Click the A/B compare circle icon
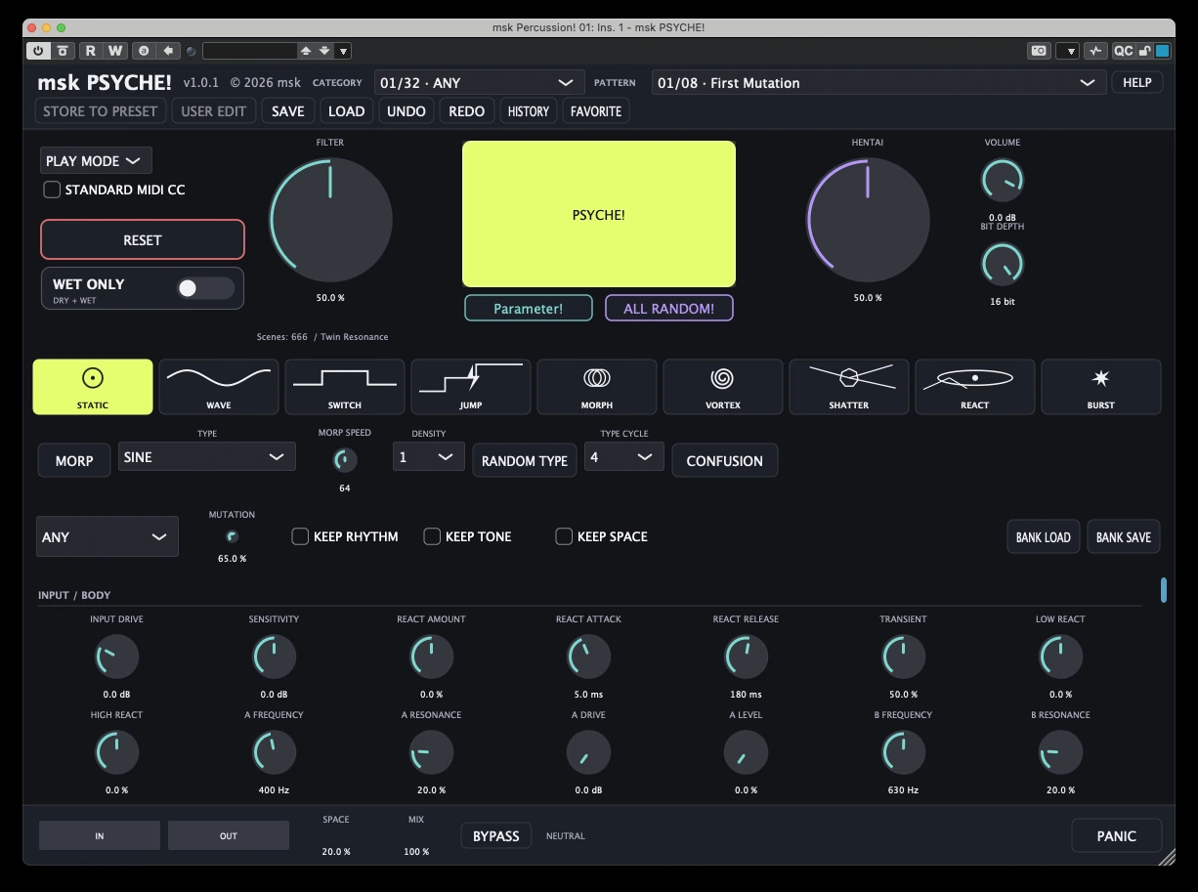The width and height of the screenshot is (1198, 892). [144, 51]
